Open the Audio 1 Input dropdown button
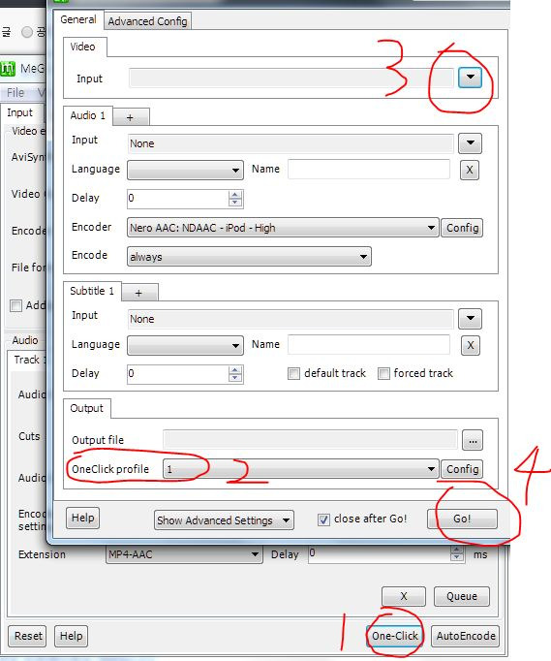 pos(470,143)
